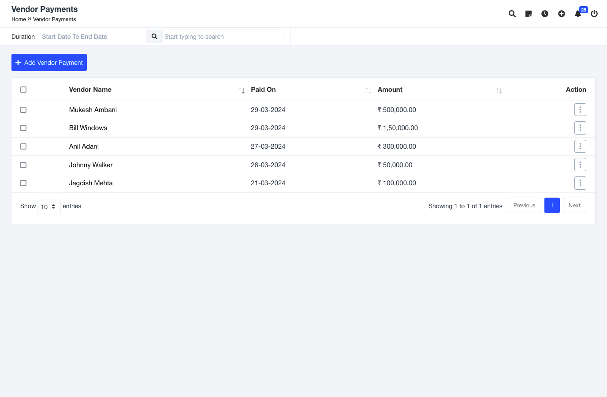Screen dimensions: 607x397
Task: Click the power logout icon
Action: coord(594,14)
